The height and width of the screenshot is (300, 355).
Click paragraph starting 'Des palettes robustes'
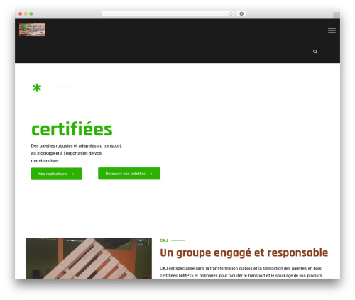pos(77,153)
